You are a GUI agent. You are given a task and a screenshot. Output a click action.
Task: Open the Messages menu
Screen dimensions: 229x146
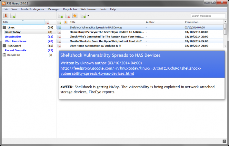click(x=54, y=9)
